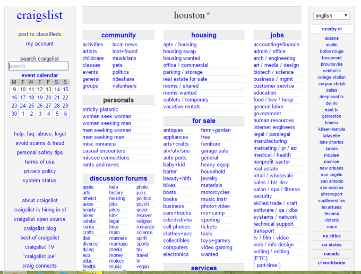Browse furniture for sale

pyautogui.click(x=210, y=144)
